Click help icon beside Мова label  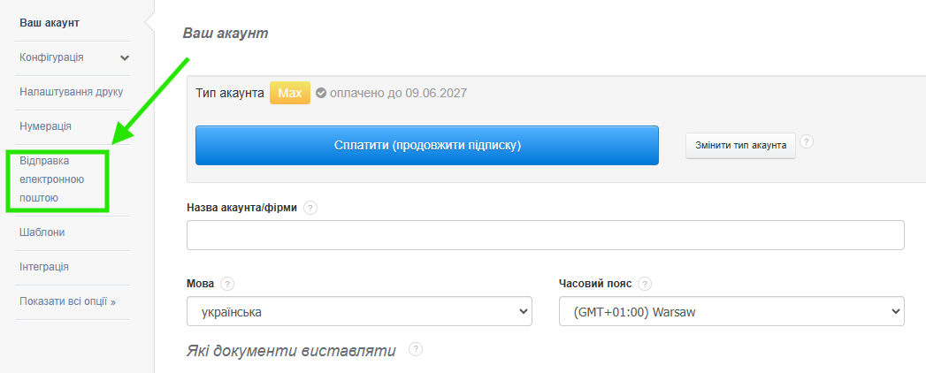[228, 284]
